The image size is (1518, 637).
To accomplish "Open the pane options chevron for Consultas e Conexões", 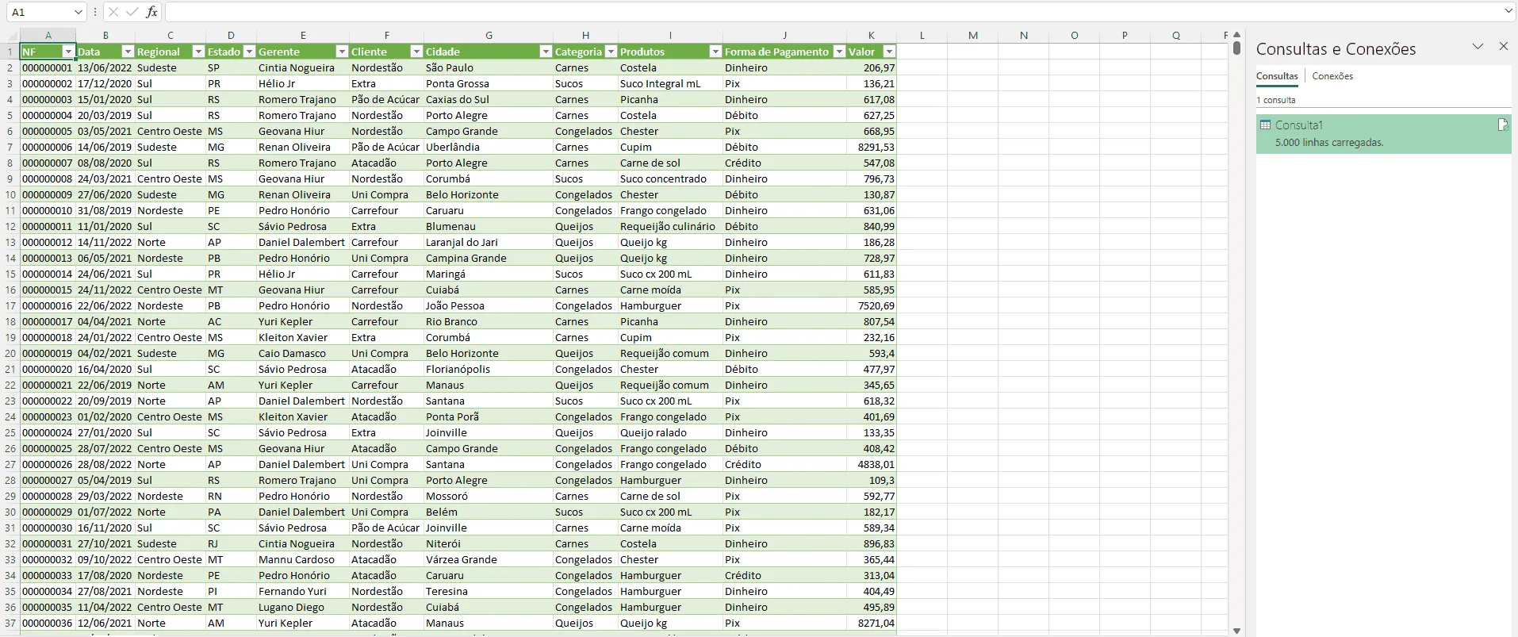I will [1478, 47].
